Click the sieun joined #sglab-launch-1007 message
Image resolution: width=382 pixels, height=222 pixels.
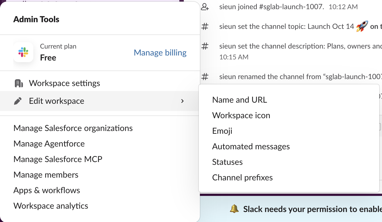tap(272, 7)
